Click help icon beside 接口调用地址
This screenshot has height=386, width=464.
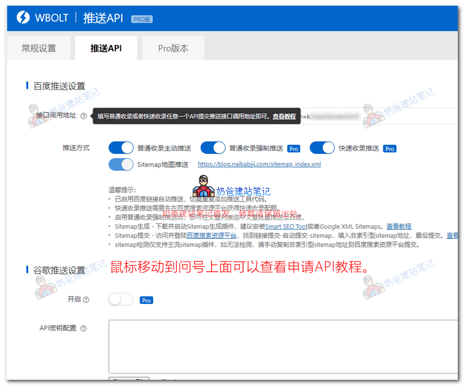click(84, 116)
